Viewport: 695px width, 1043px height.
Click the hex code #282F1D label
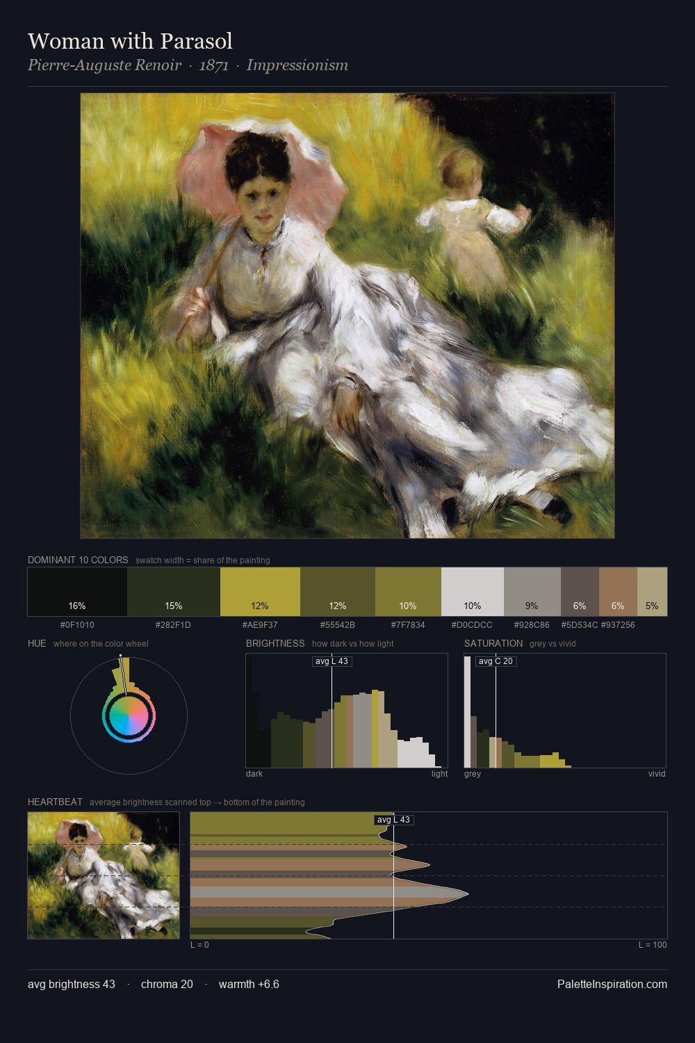coord(174,625)
